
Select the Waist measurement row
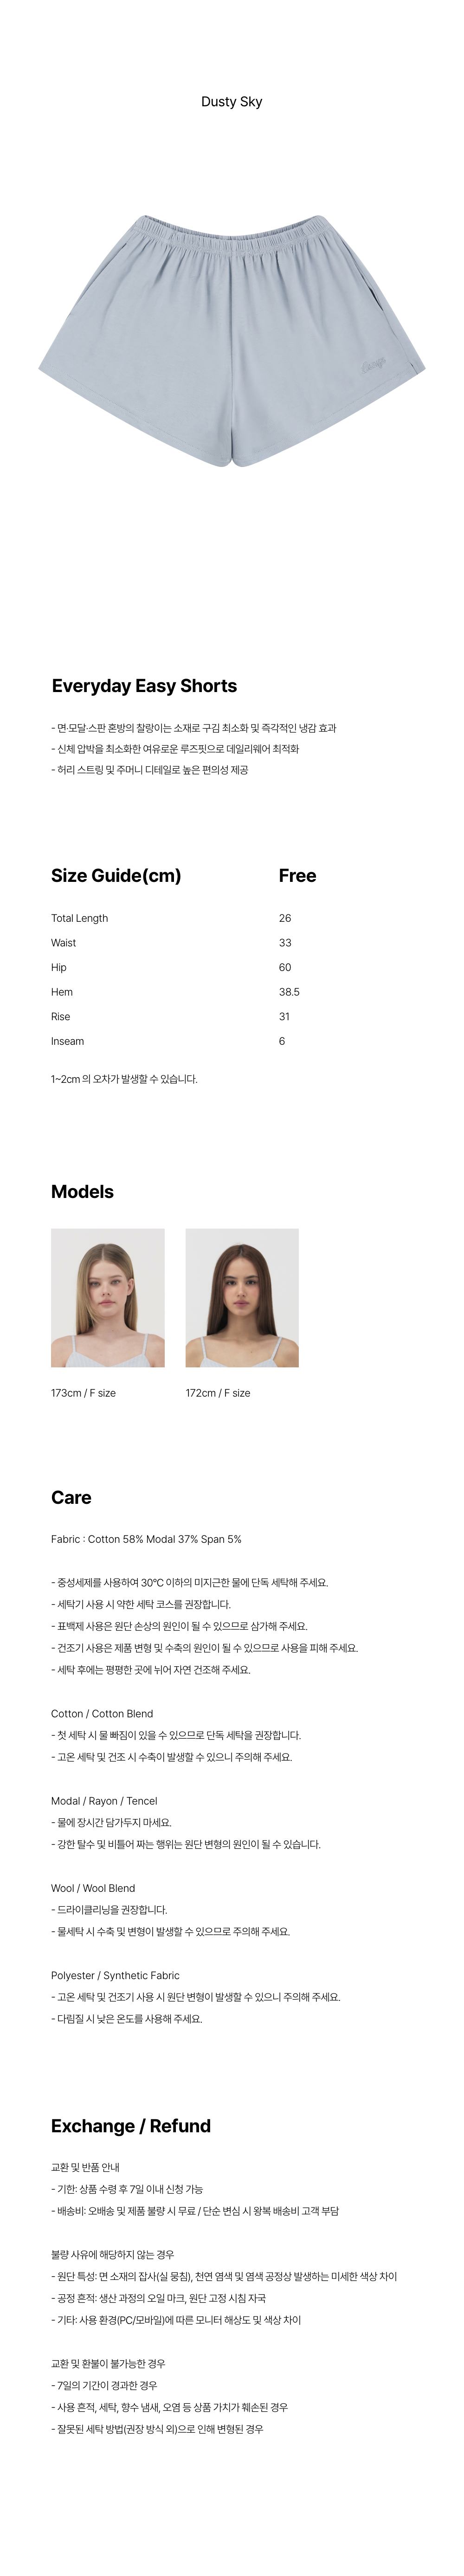[232, 943]
